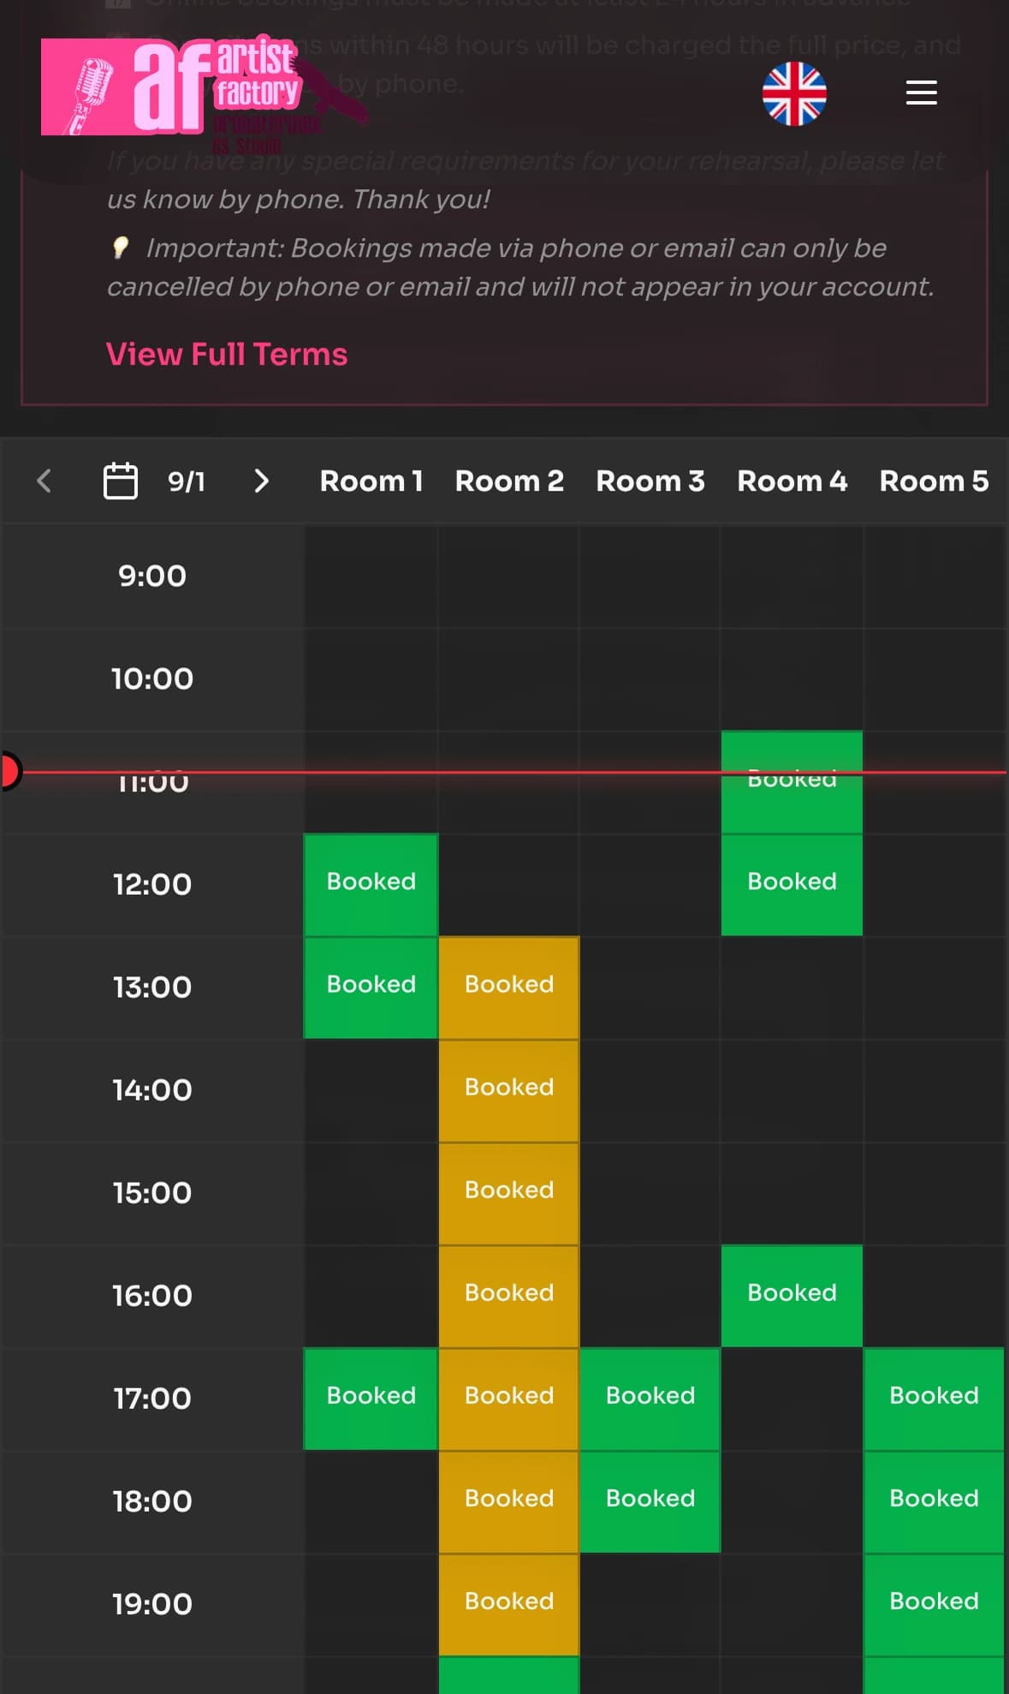Click the red current-time marker dot

click(9, 771)
